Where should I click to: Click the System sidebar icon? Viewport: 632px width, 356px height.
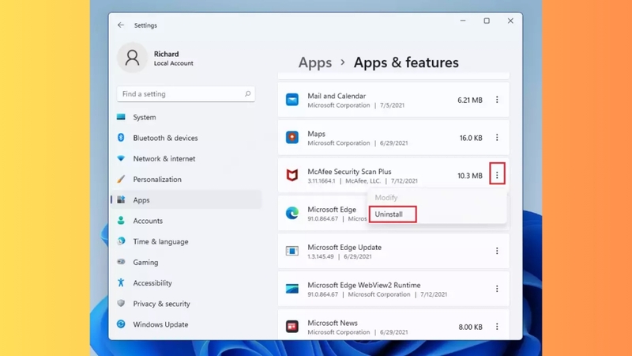coord(121,117)
